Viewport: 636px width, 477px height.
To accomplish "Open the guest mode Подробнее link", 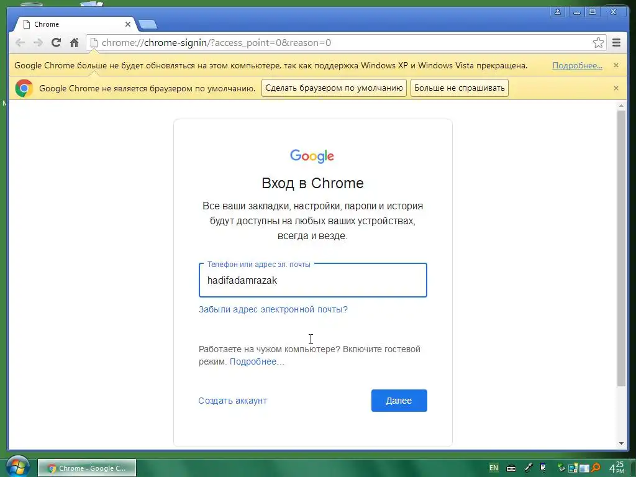I will (257, 361).
